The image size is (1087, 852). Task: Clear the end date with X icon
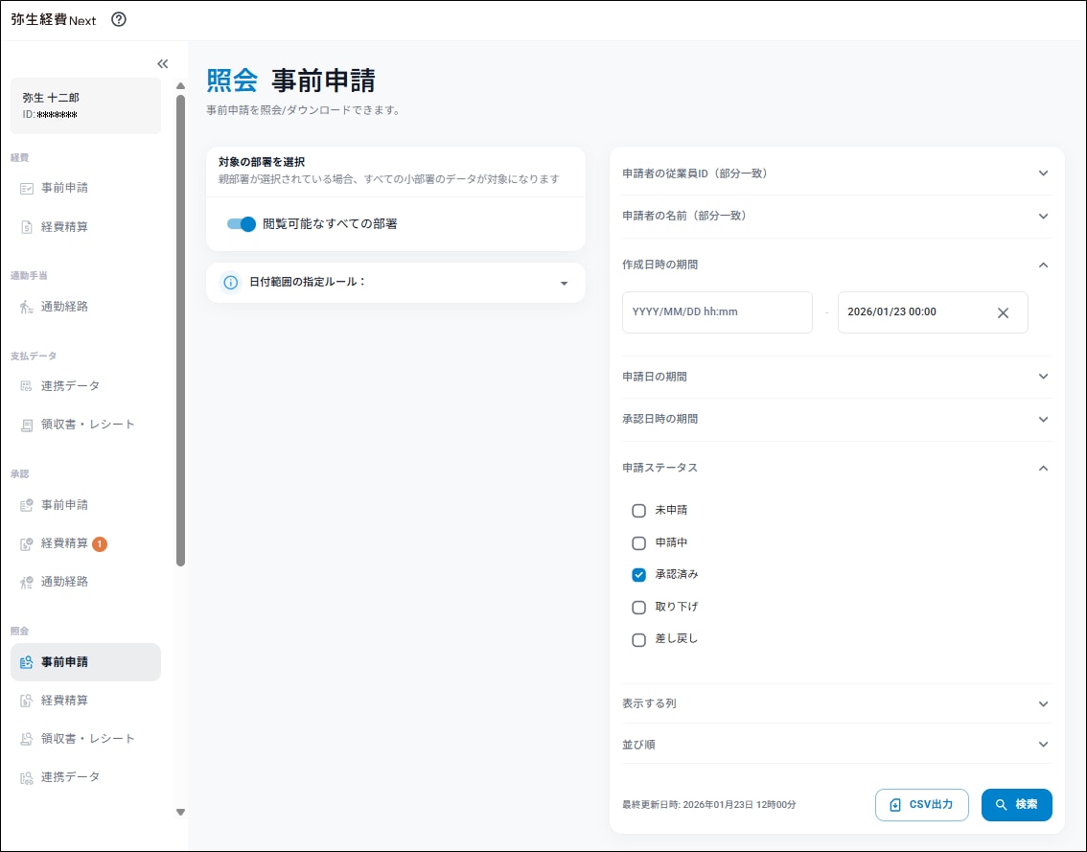(x=1003, y=312)
